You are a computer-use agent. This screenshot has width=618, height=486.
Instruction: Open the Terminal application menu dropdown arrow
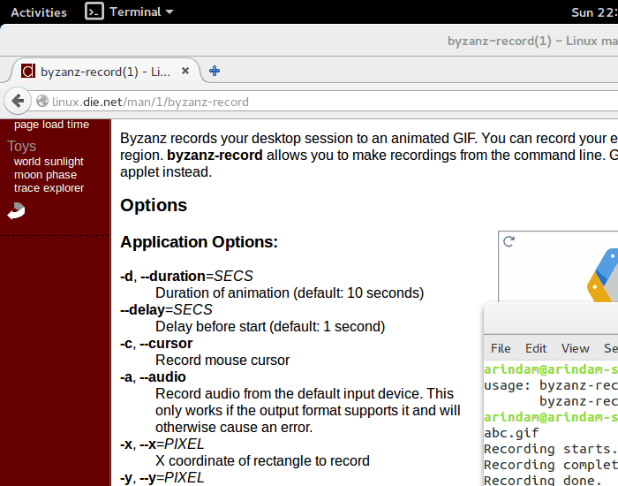(x=170, y=11)
